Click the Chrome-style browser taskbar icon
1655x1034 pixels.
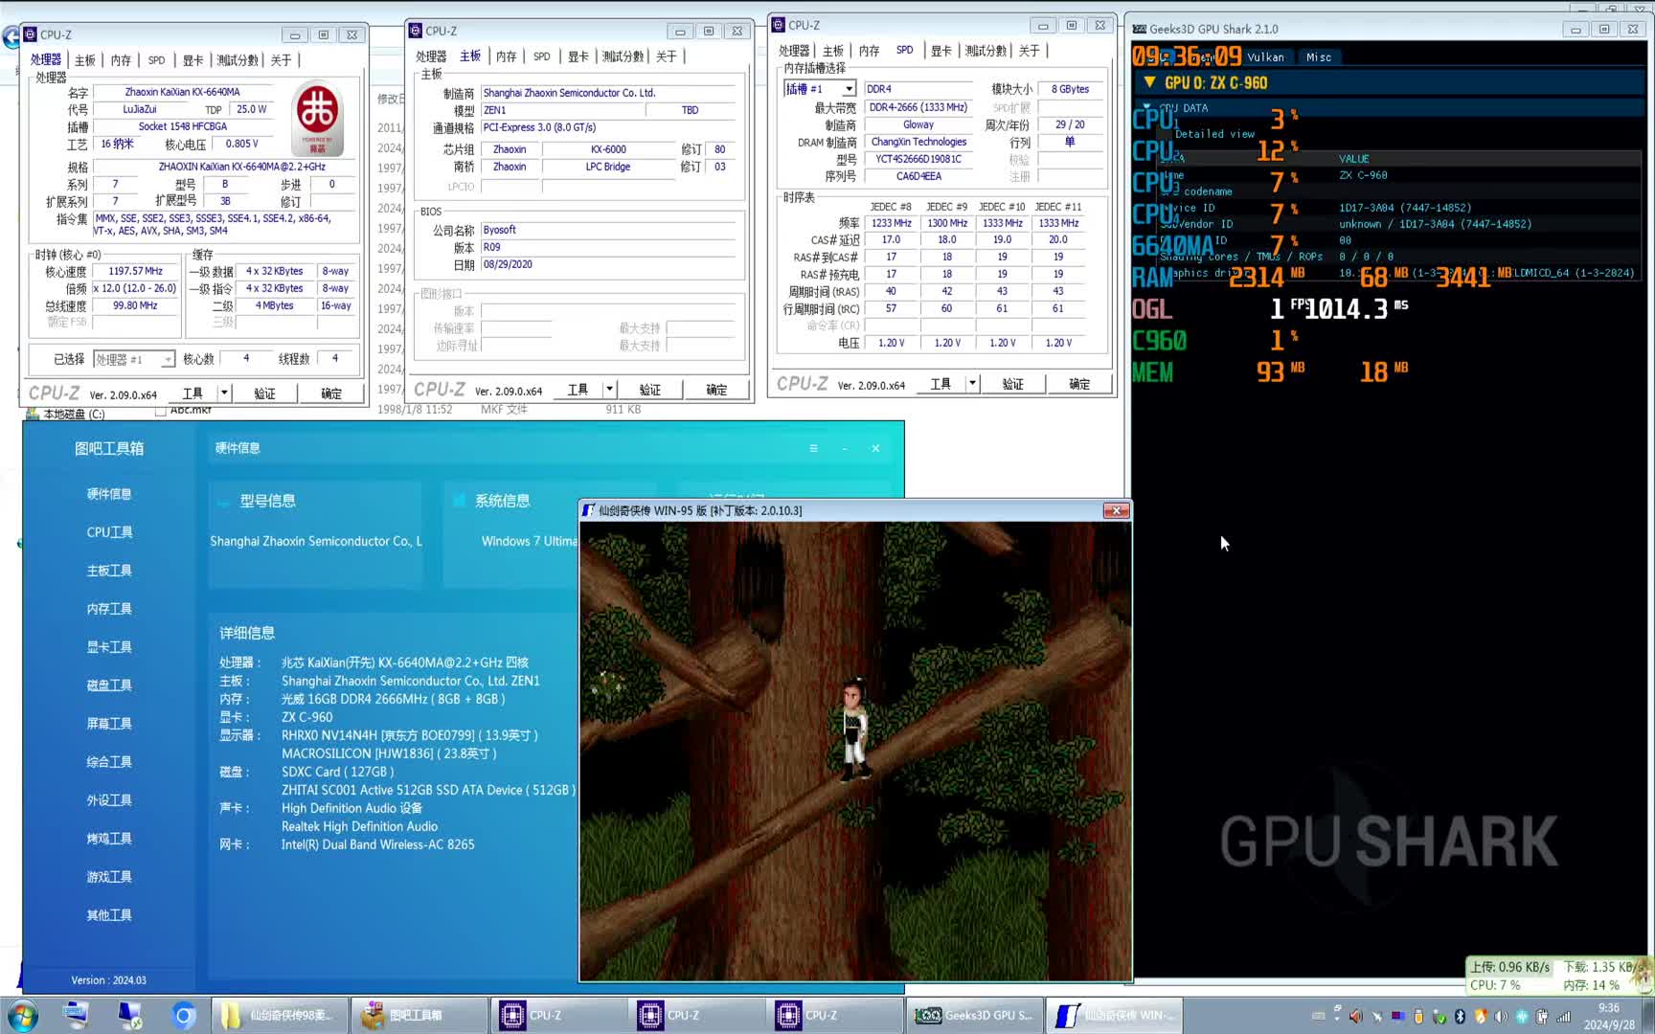coord(184,1015)
